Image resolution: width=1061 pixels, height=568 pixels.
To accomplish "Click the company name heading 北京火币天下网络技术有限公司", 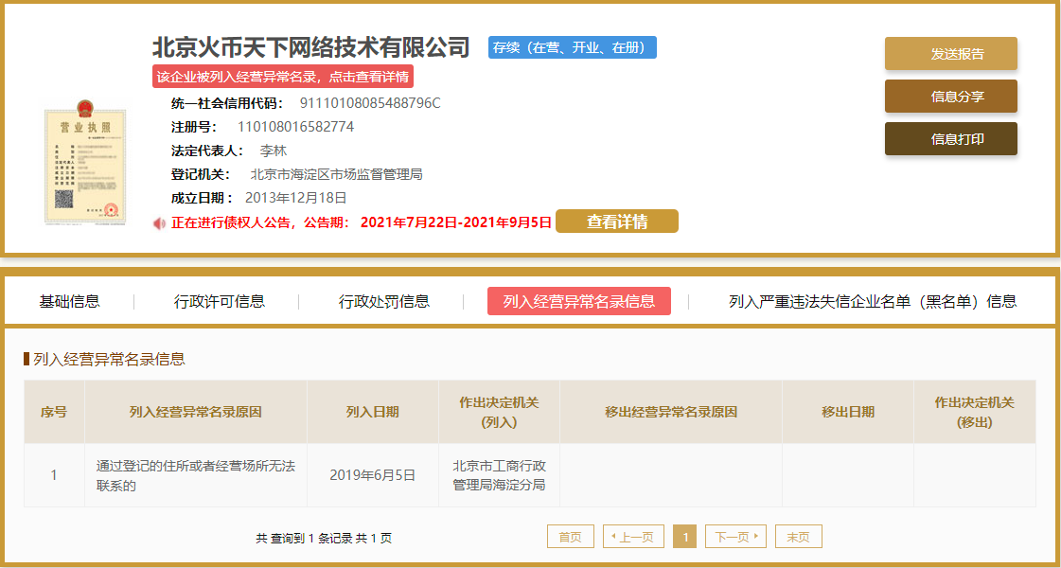I will point(310,47).
